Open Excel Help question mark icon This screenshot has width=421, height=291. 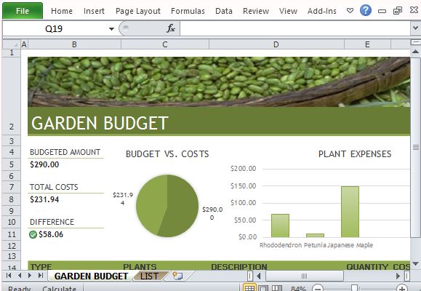(x=366, y=10)
